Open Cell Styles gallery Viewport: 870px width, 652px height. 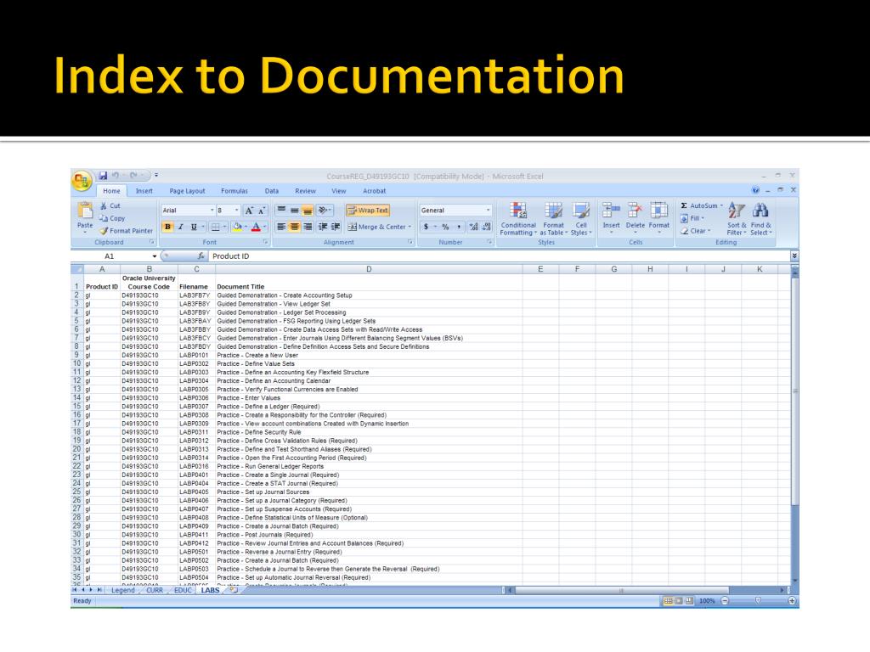581,218
